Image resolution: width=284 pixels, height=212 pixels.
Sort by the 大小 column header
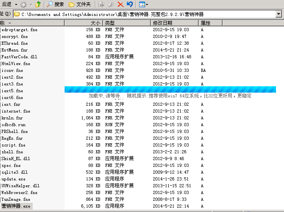[84, 23]
